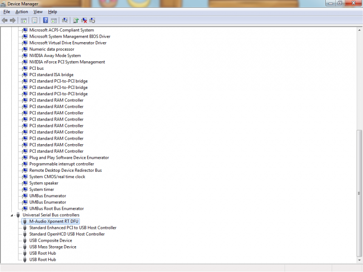The width and height of the screenshot is (363, 272).
Task: Collapse Universal Serial Bus controllers node
Action: [12, 215]
